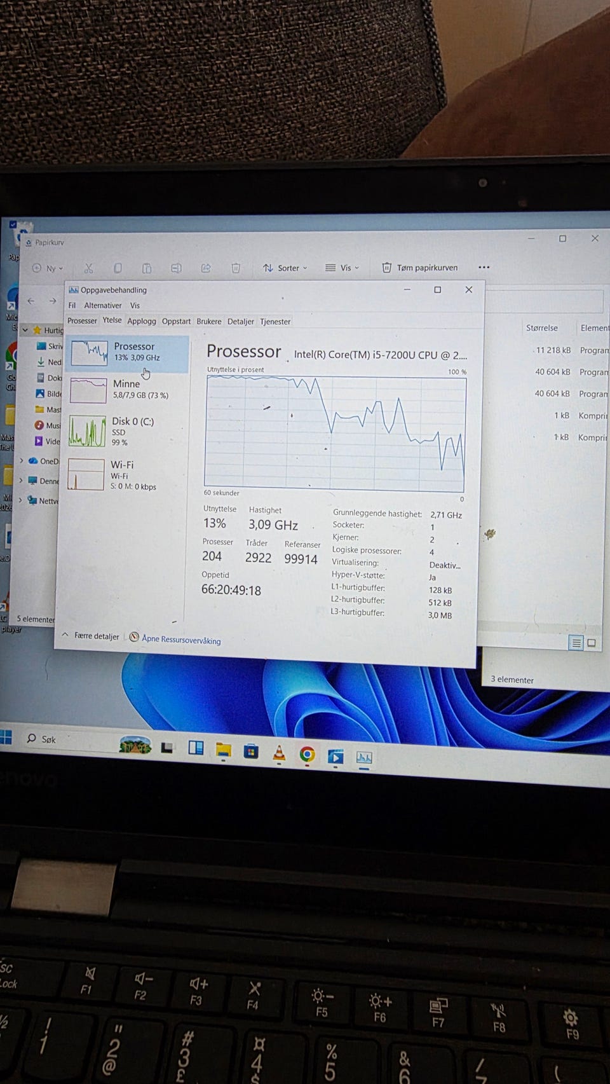Viewport: 610px width, 1084px height.
Task: Open VLC media player from the taskbar
Action: [x=279, y=753]
